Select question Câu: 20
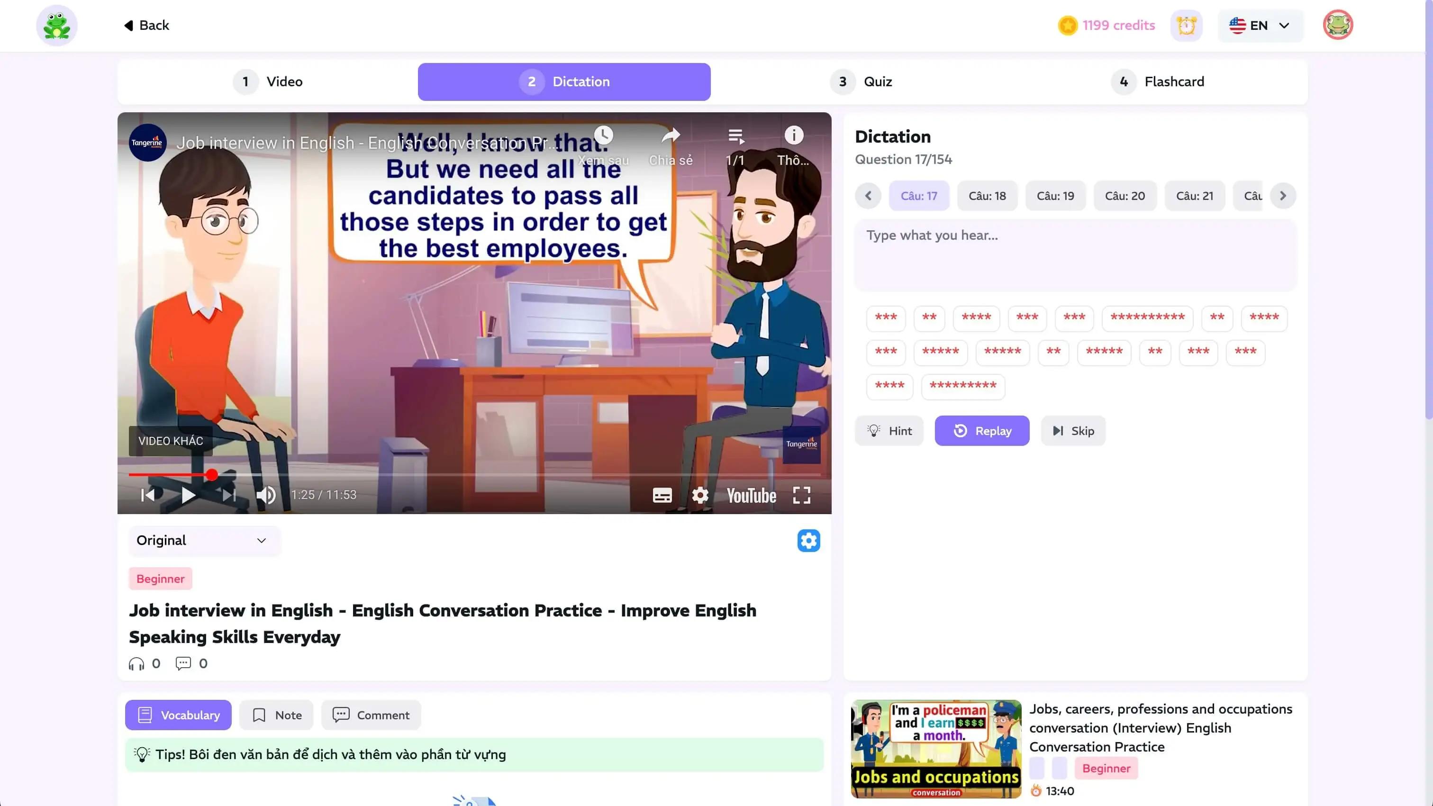The height and width of the screenshot is (806, 1433). click(1125, 196)
